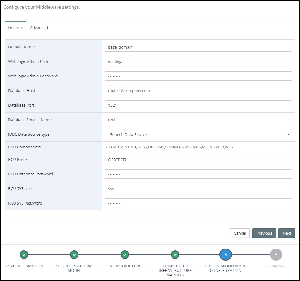
Task: Click the Infrastructure step checkmark icon
Action: (x=125, y=255)
